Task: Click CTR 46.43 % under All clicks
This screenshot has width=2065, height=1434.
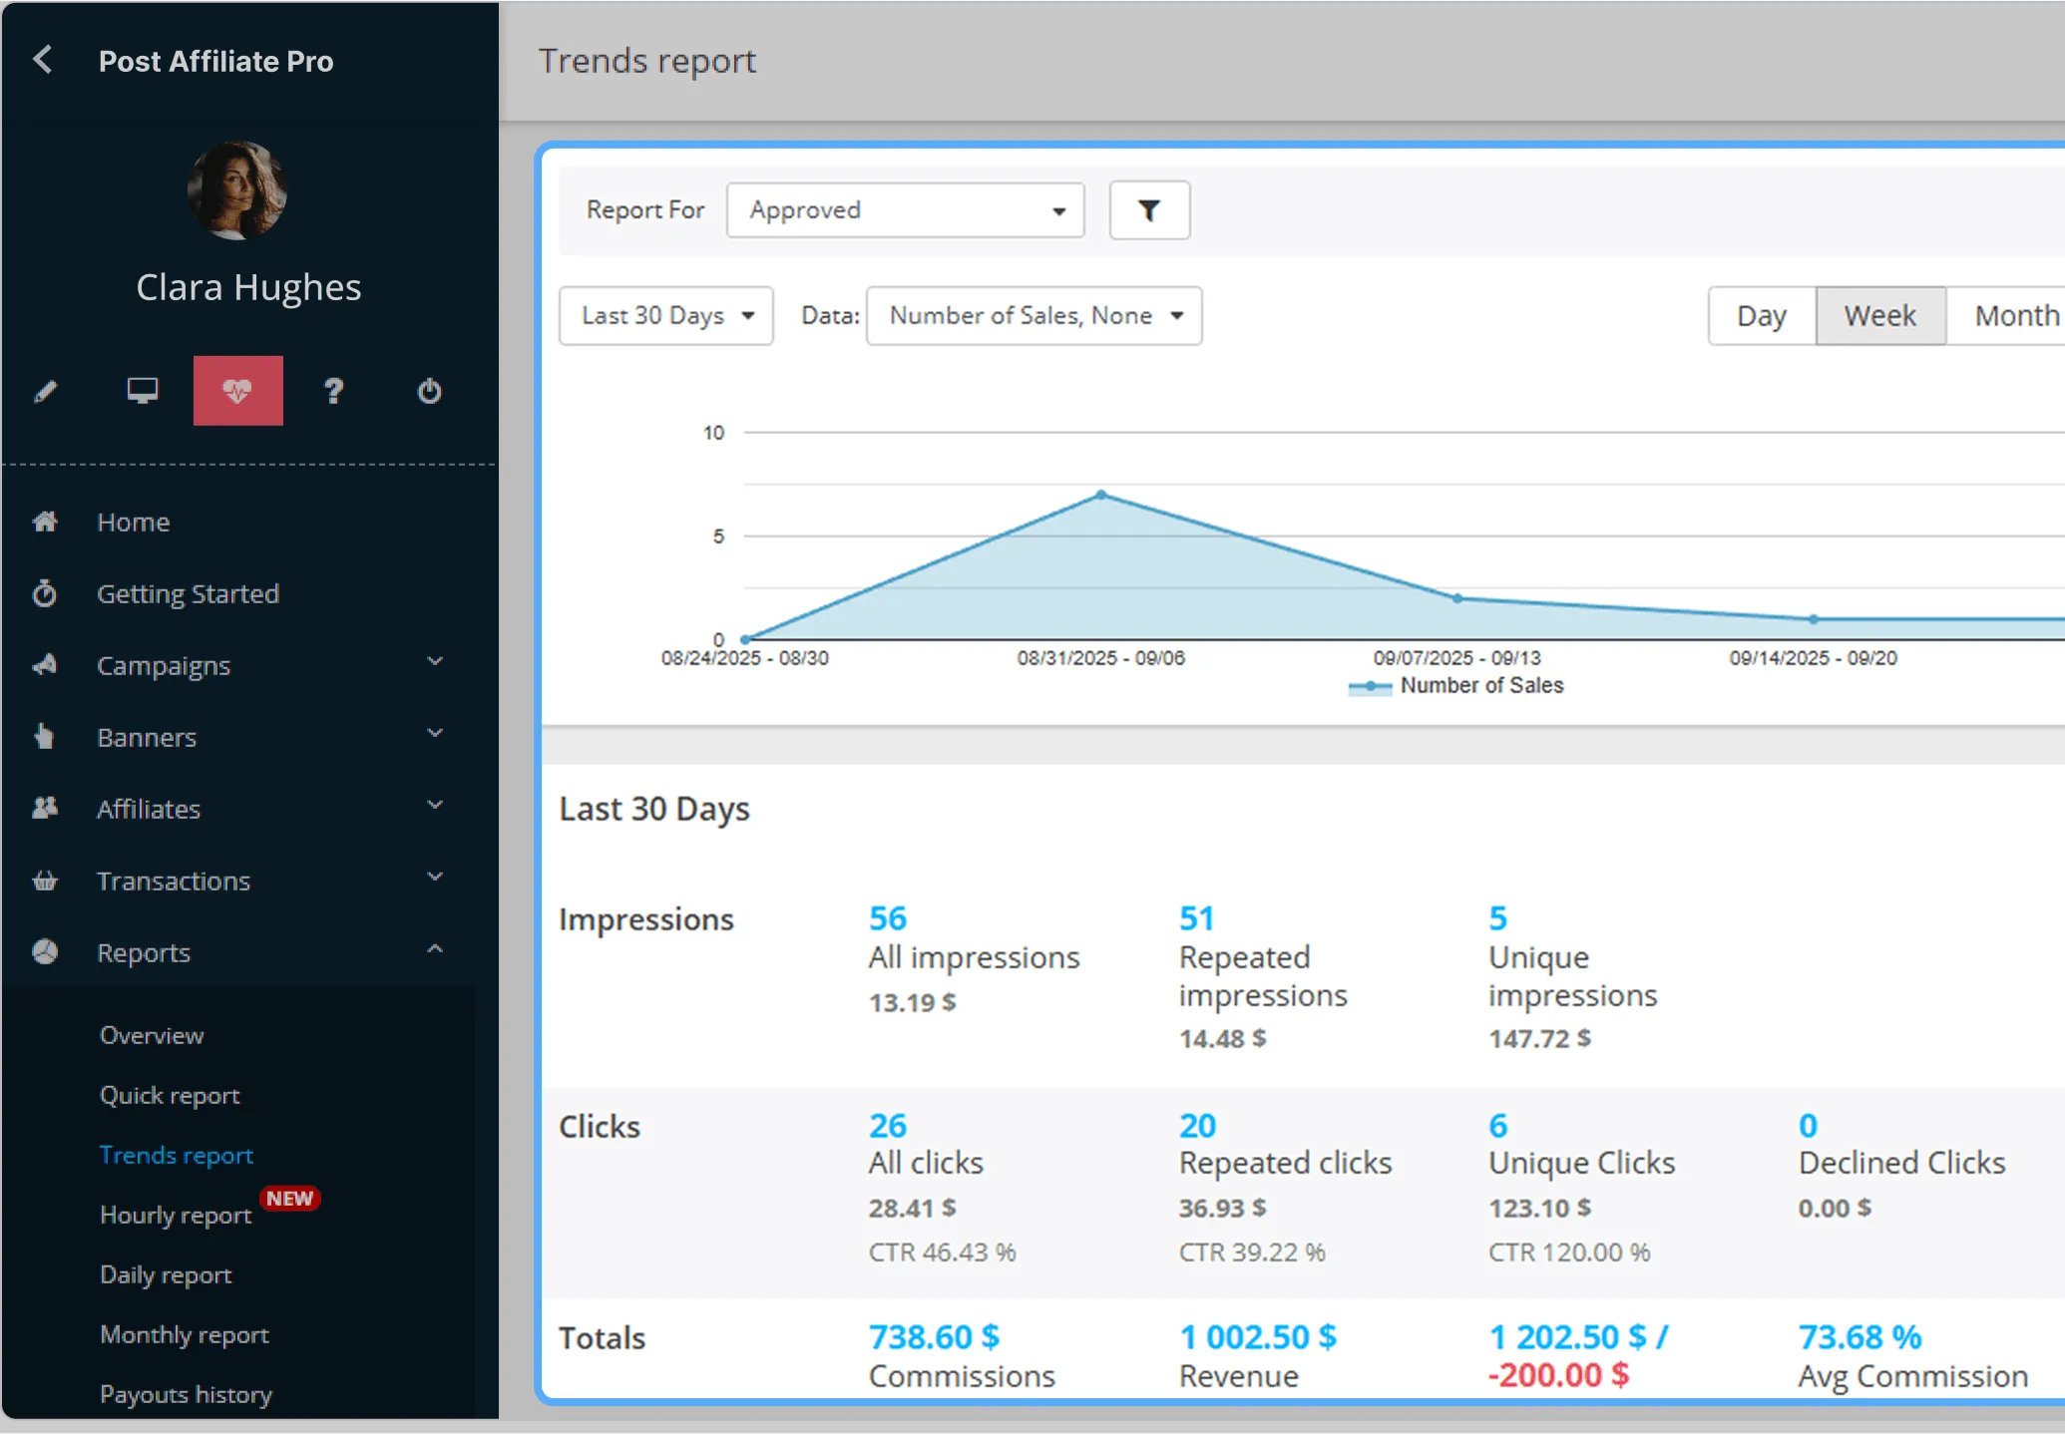Action: (x=943, y=1253)
